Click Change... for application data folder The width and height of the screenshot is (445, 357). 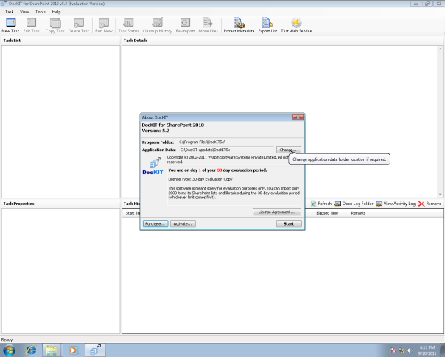coord(288,150)
